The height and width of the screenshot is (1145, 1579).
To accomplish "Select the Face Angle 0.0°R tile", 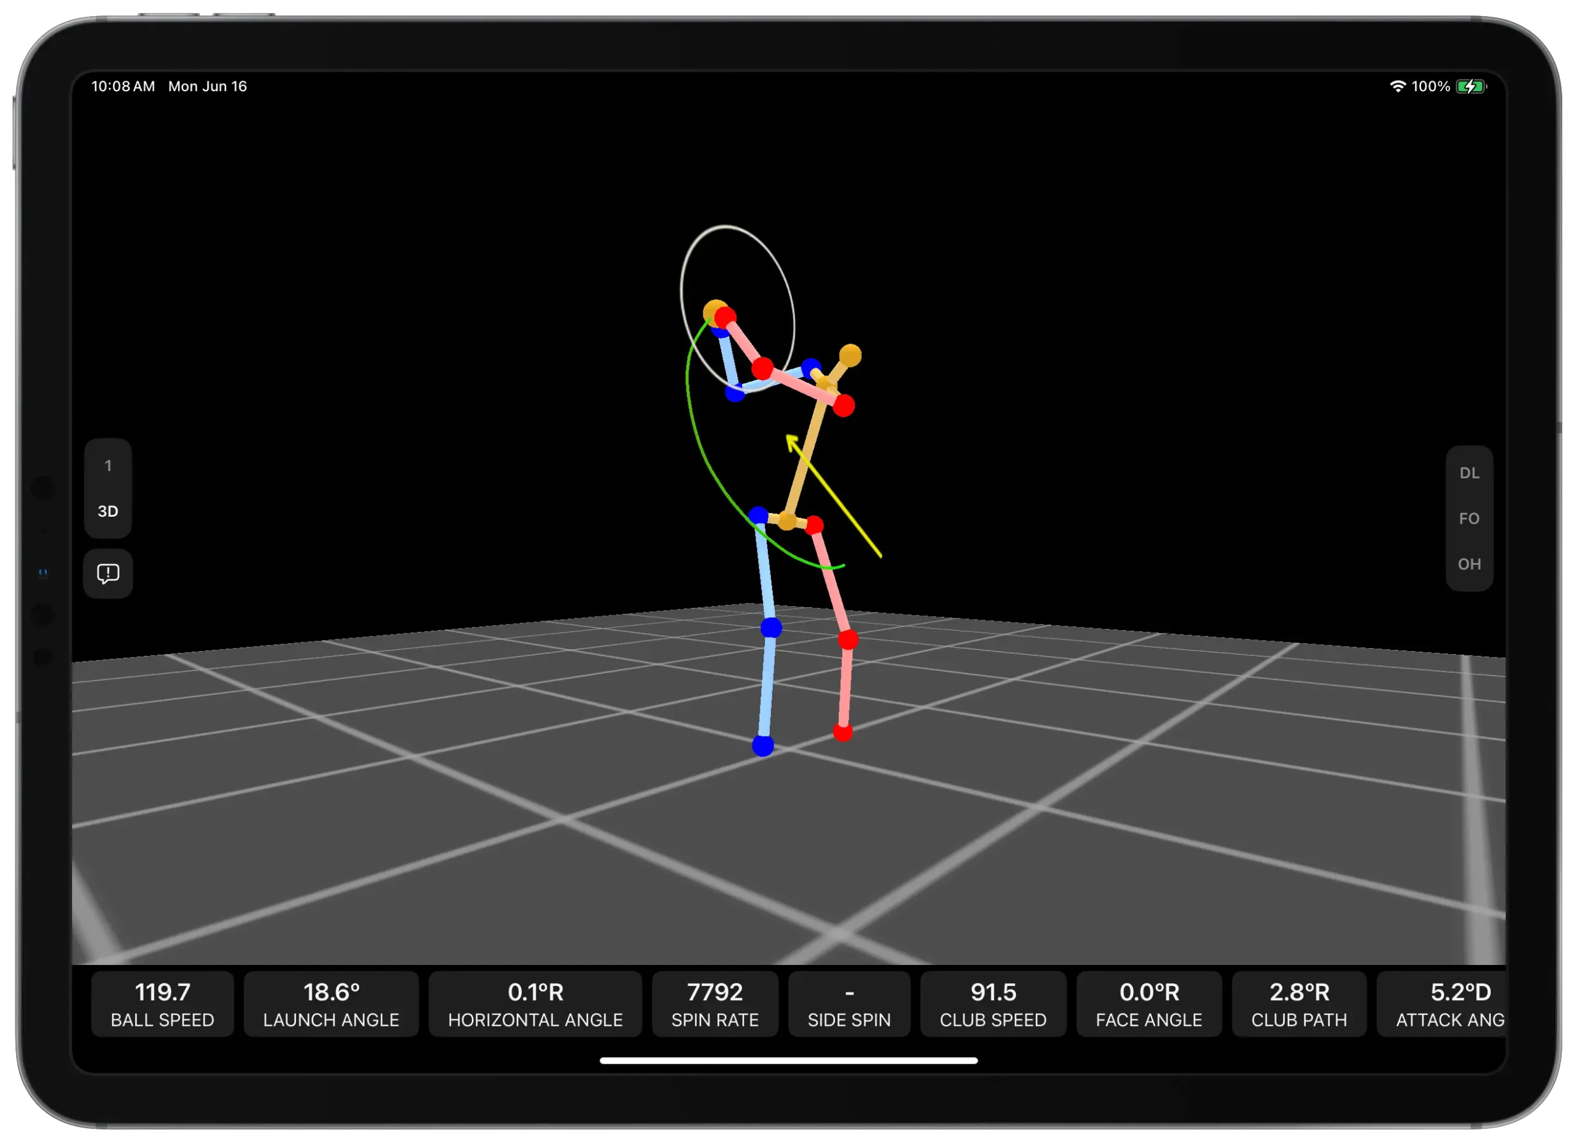I will [1148, 1004].
